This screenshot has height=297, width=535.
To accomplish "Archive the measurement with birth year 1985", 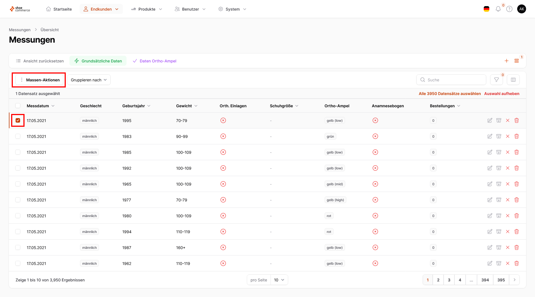I will click(498, 152).
